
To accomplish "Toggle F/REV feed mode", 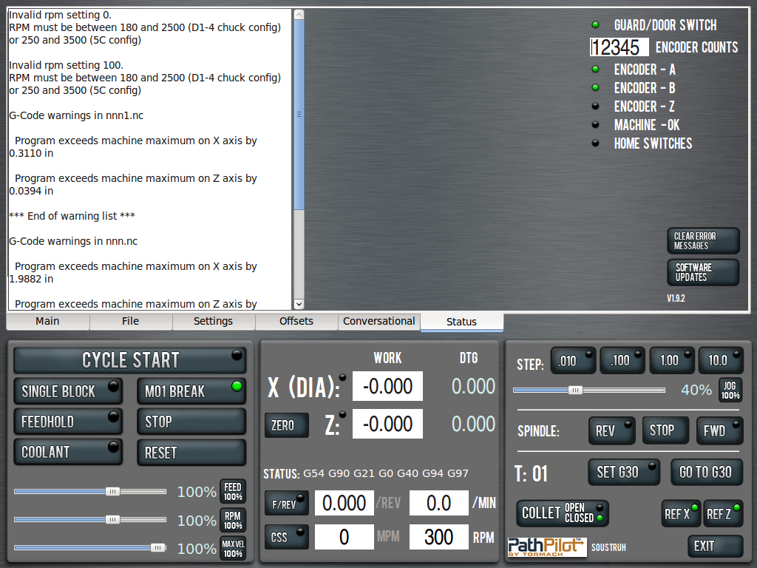I will click(286, 503).
